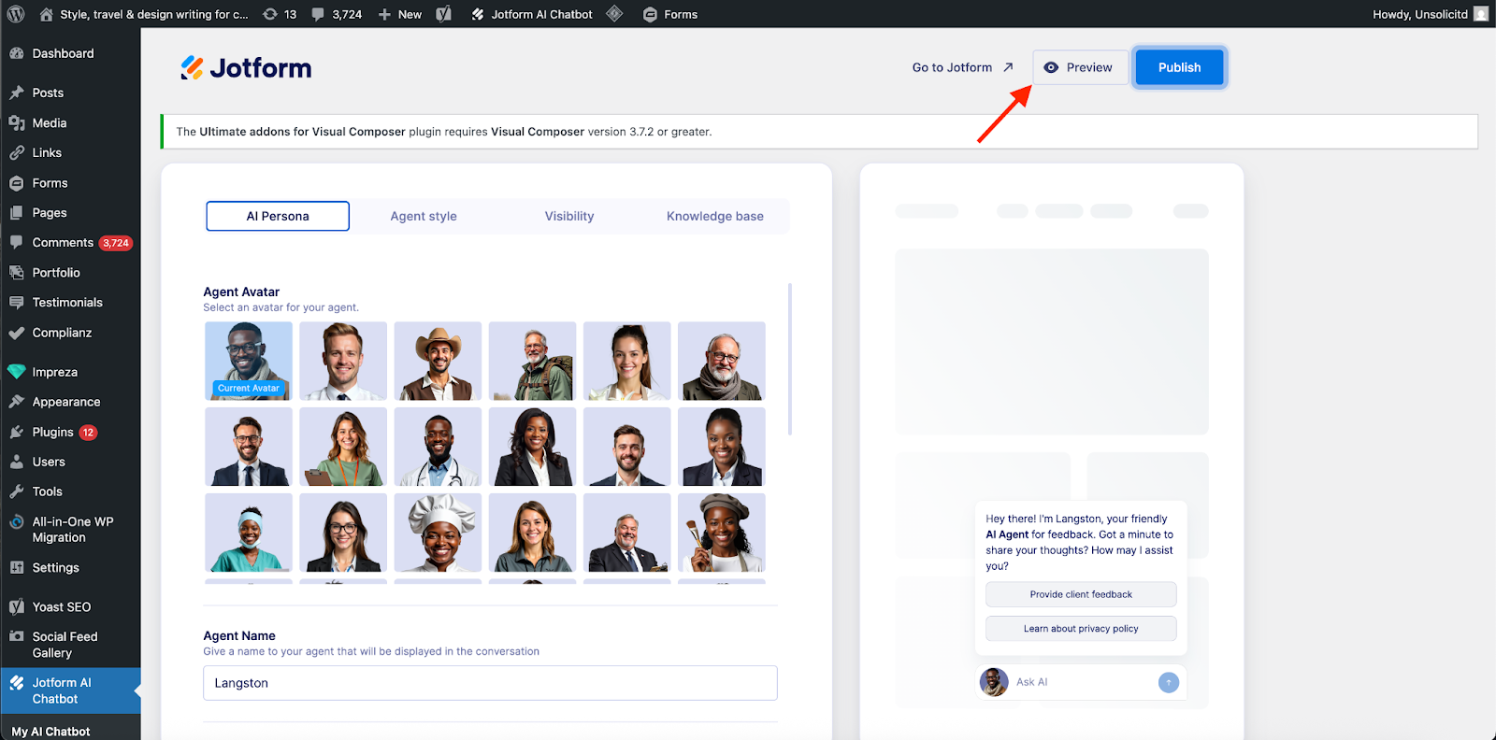Image resolution: width=1496 pixels, height=740 pixels.
Task: Open the updates icon showing 13
Action: [x=280, y=14]
